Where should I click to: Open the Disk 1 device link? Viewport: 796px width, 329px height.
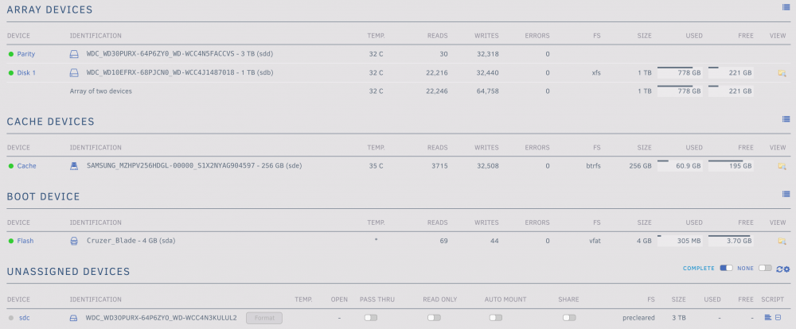tap(26, 73)
